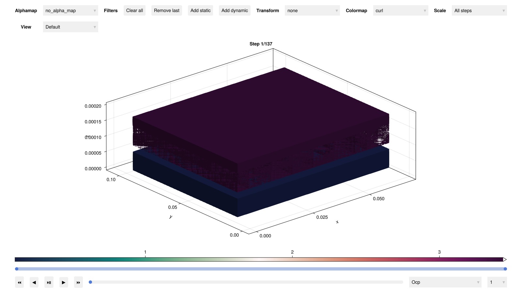Click the left handle of the range slider
Image resolution: width=522 pixels, height=293 pixels.
[x=17, y=269]
